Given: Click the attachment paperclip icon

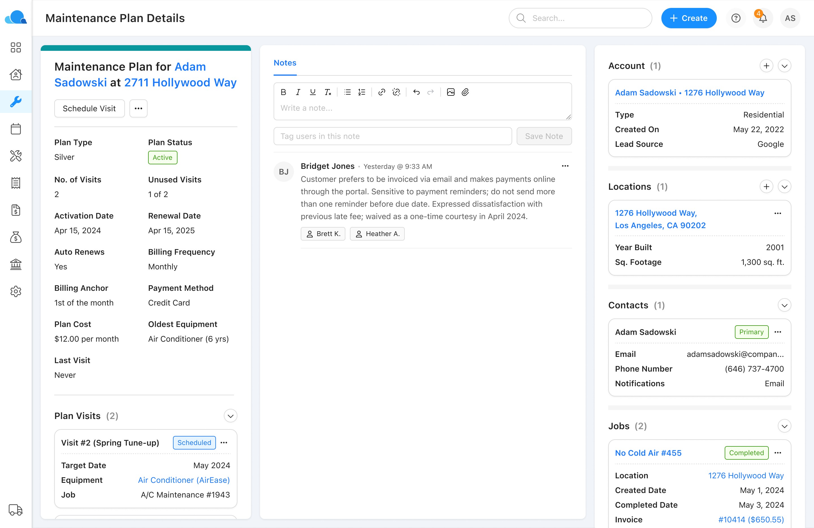Looking at the screenshot, I should pos(465,92).
